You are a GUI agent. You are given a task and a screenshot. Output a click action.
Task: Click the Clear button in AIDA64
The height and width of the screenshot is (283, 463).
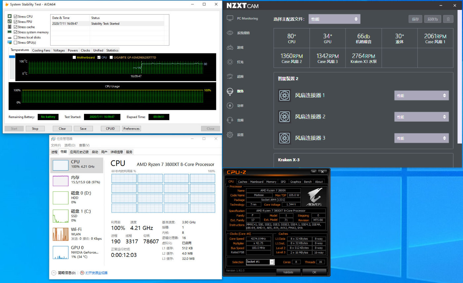pyautogui.click(x=62, y=129)
